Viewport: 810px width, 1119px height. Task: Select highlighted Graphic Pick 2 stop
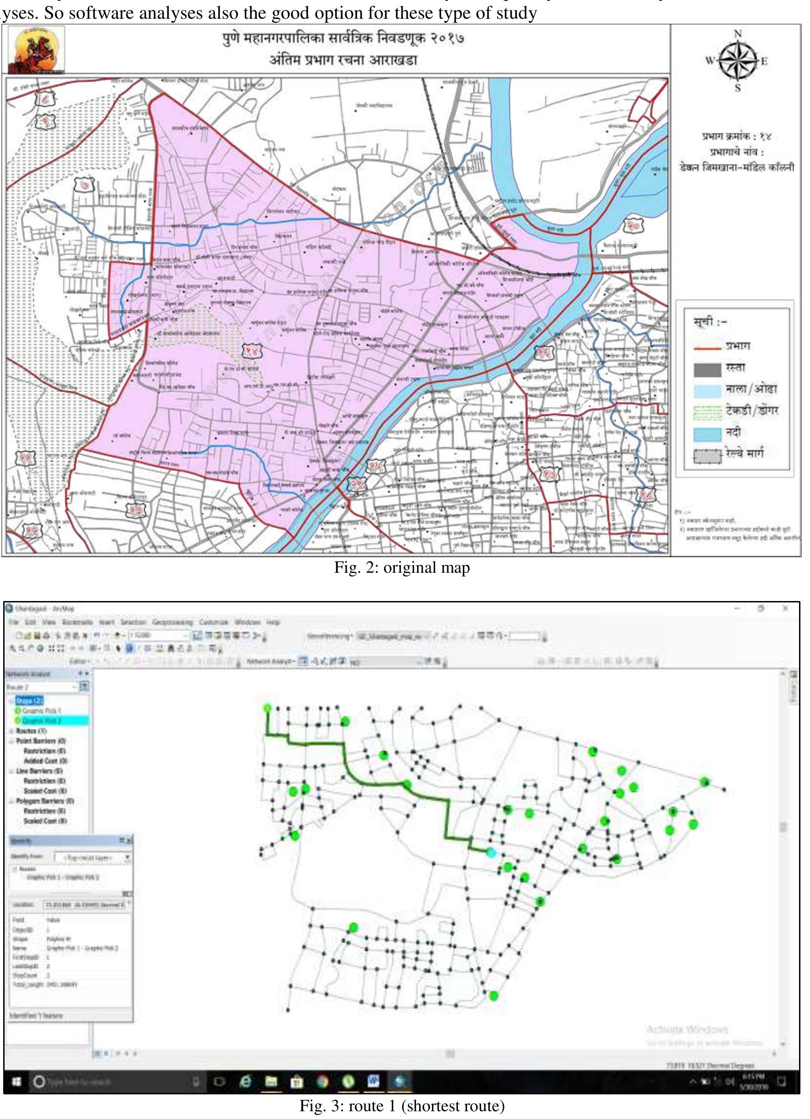tap(52, 721)
